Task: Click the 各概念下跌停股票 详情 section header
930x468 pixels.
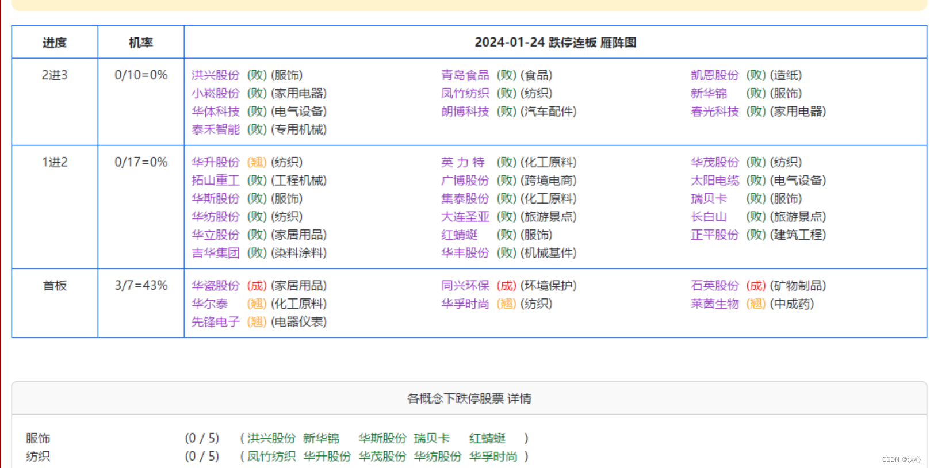Action: pyautogui.click(x=469, y=398)
